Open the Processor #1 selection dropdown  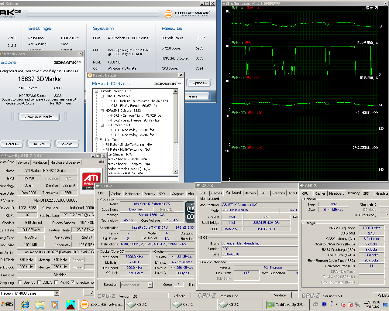[x=150, y=285]
